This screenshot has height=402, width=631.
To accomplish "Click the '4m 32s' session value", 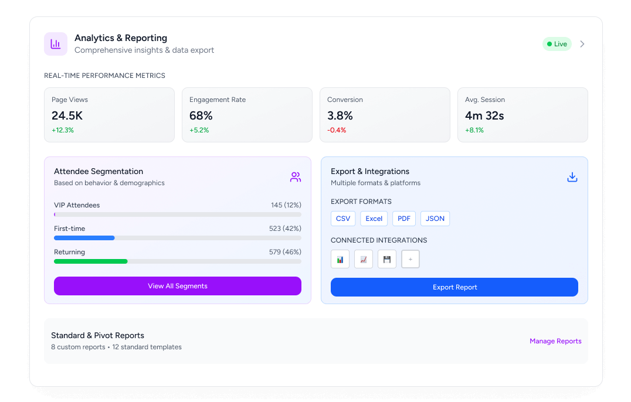I will 484,116.
